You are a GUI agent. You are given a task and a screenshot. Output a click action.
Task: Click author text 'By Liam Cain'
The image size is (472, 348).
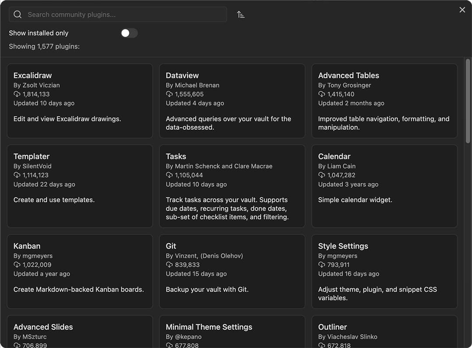point(337,167)
